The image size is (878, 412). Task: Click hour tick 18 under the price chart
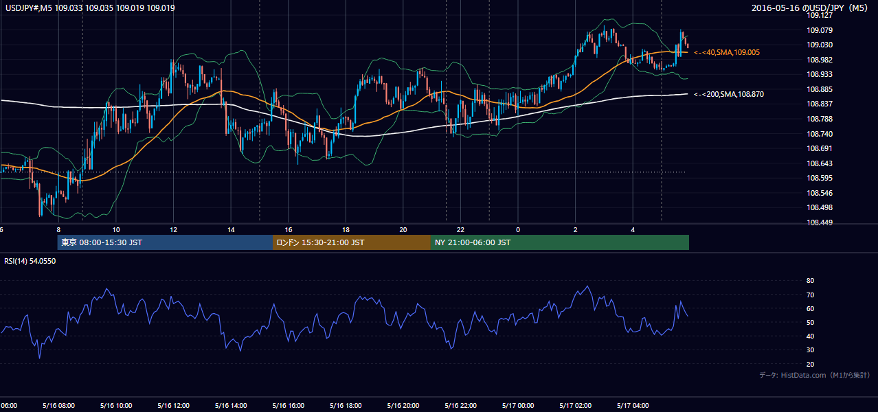(x=346, y=229)
